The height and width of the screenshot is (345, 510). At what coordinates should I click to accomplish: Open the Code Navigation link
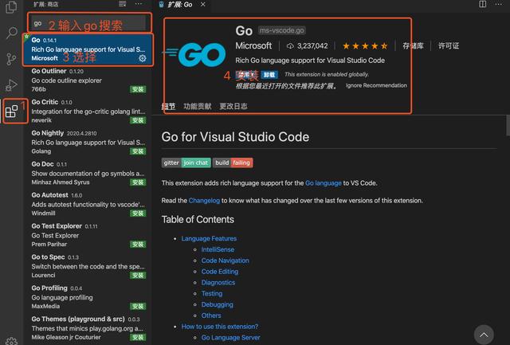(x=225, y=261)
